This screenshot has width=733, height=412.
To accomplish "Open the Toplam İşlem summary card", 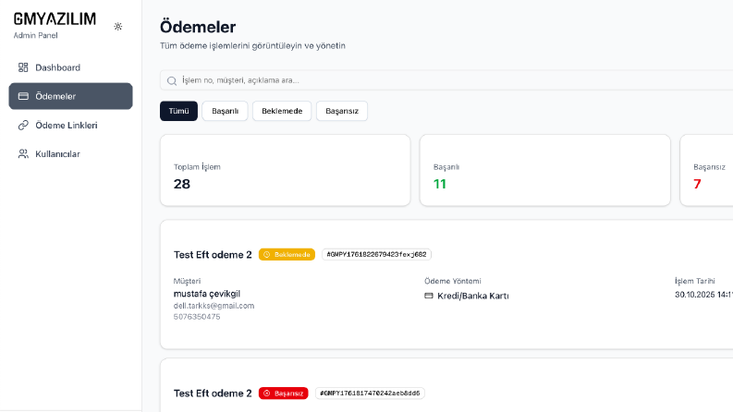I will [x=286, y=171].
